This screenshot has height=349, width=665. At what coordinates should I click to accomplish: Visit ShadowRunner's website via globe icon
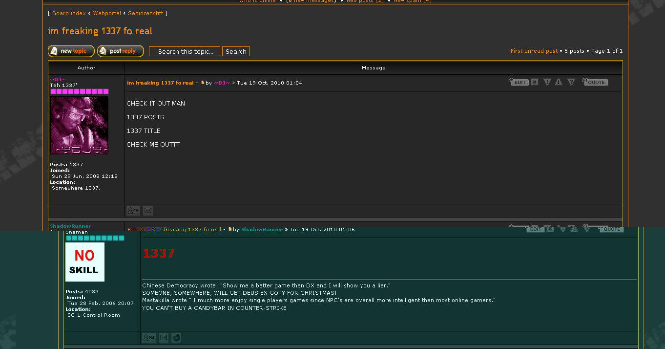[176, 338]
